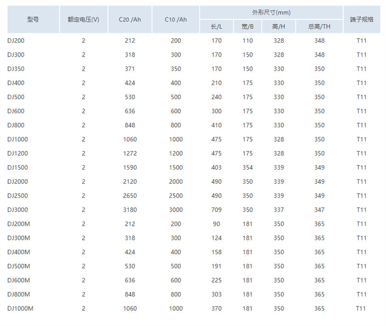Viewport: 386px width, 326px height.
Task: Click the 宽/B sub-header
Action: tap(248, 27)
